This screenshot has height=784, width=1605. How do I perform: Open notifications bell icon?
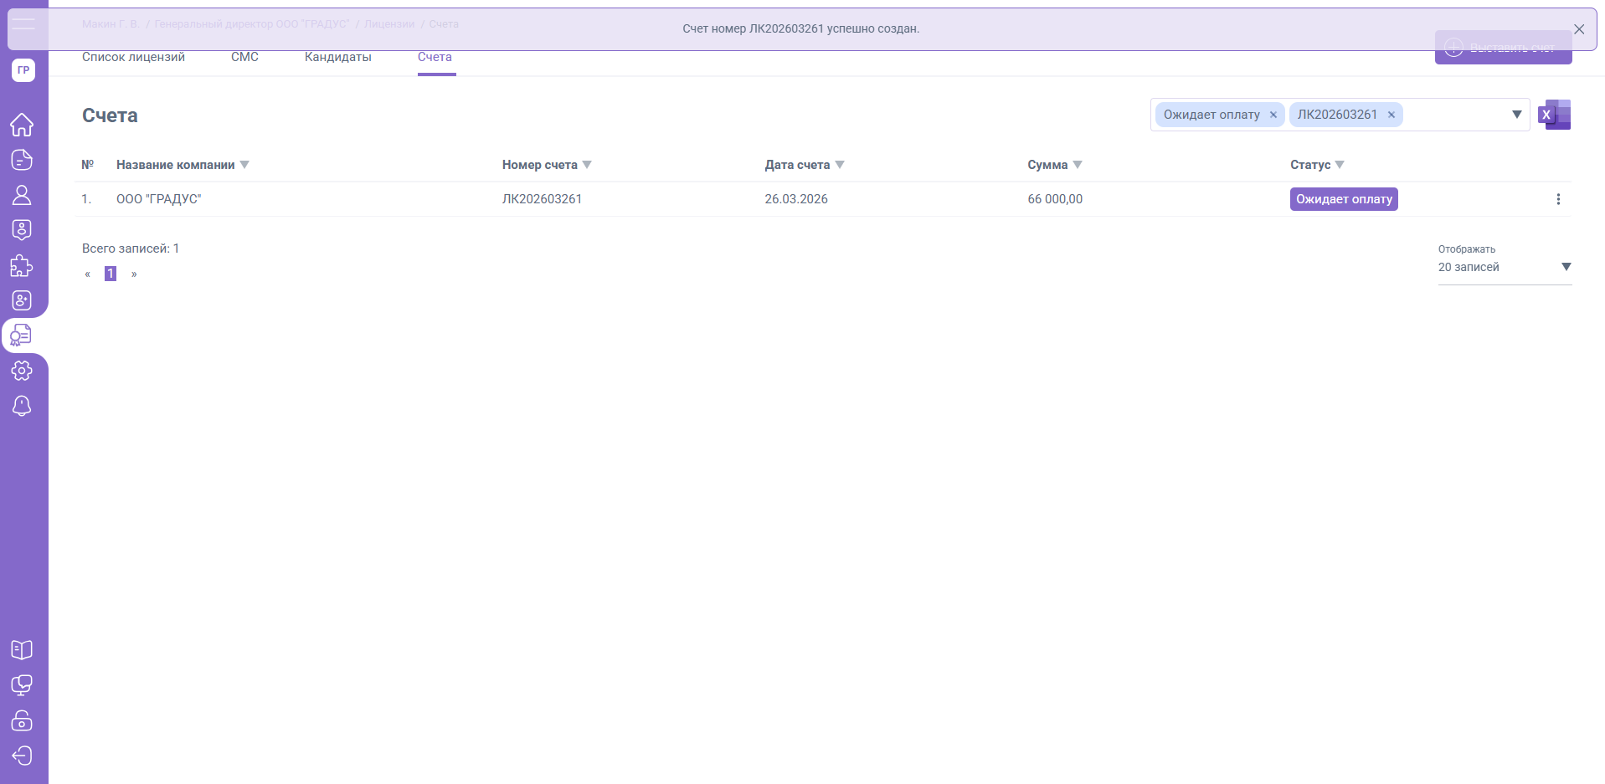pyautogui.click(x=22, y=406)
